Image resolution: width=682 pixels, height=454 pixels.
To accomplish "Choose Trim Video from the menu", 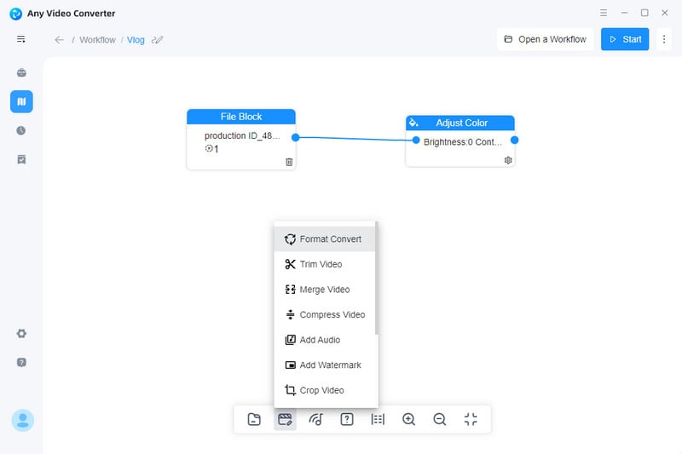I will [325, 264].
